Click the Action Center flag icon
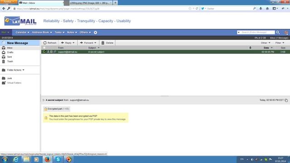The height and width of the screenshot is (163, 290). pyautogui.click(x=271, y=159)
